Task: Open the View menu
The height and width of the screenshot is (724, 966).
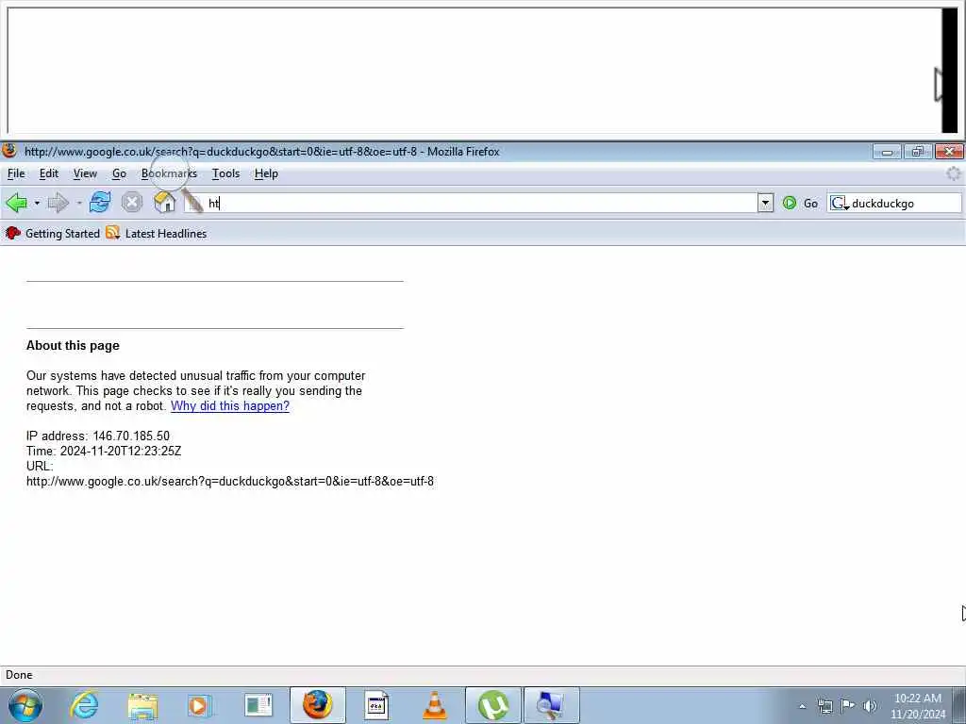Action: tap(85, 173)
